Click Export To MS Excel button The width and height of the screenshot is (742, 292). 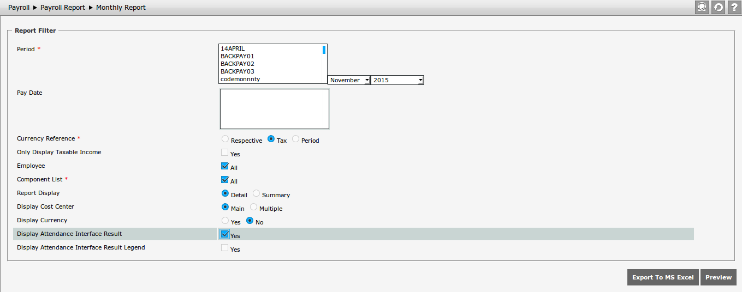tap(663, 277)
